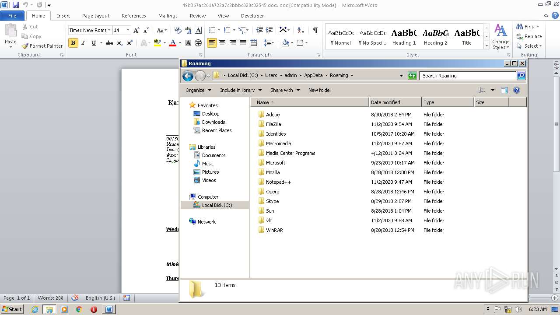Open Share with dropdown
This screenshot has height=315, width=560.
[285, 90]
